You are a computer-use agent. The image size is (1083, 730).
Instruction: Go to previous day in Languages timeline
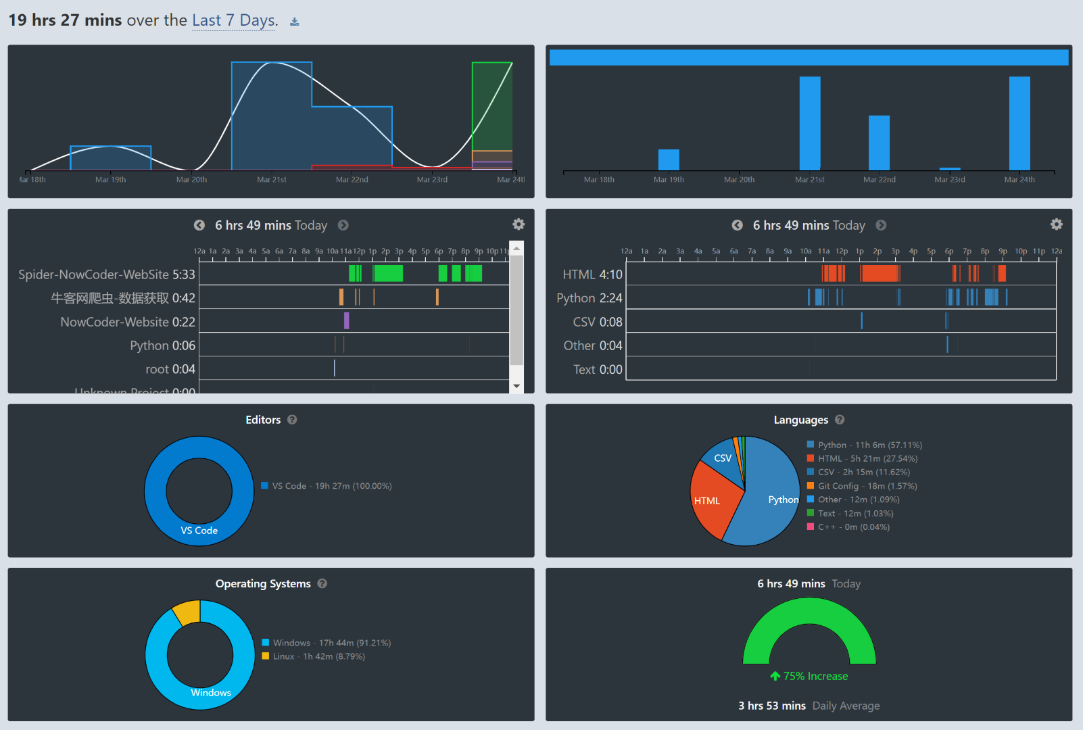[x=738, y=225]
